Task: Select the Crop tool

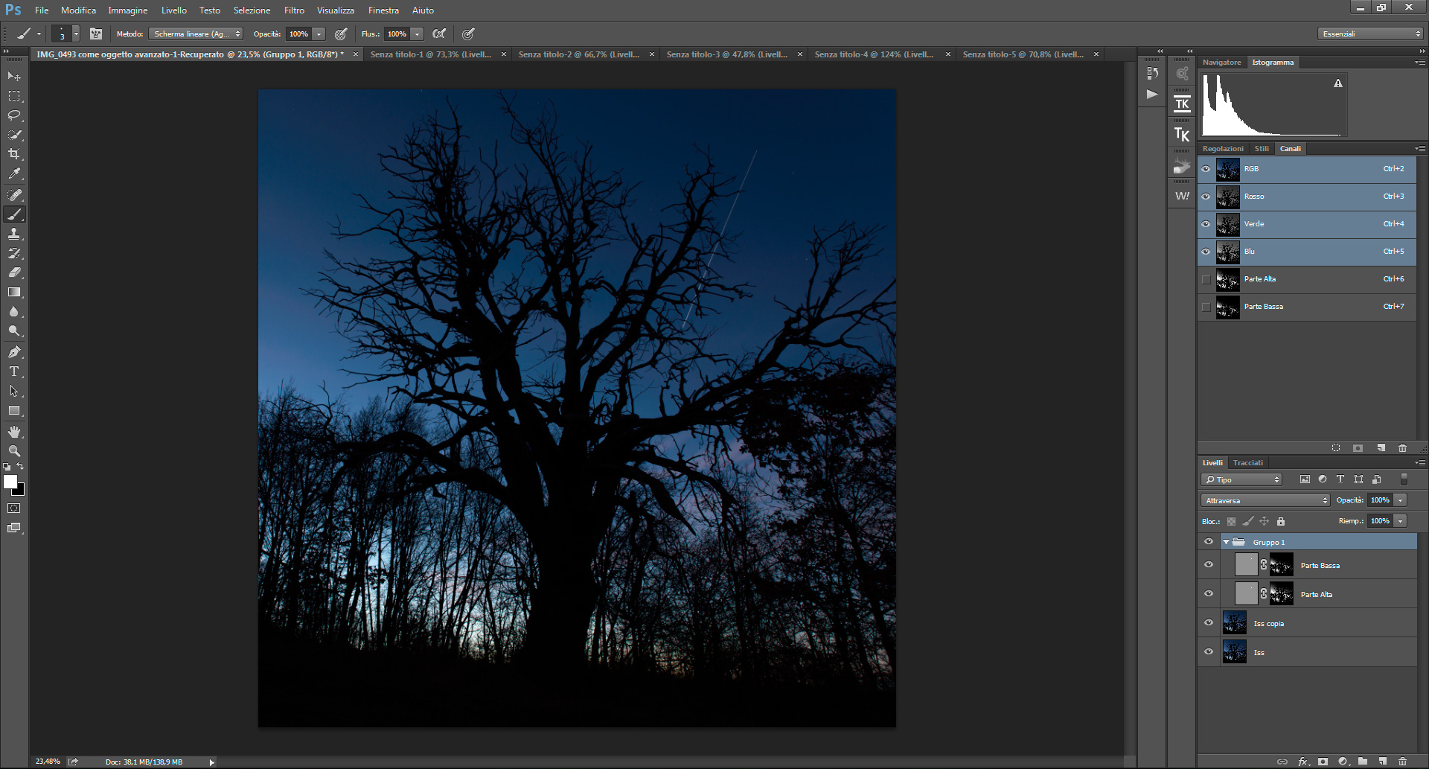Action: click(14, 154)
